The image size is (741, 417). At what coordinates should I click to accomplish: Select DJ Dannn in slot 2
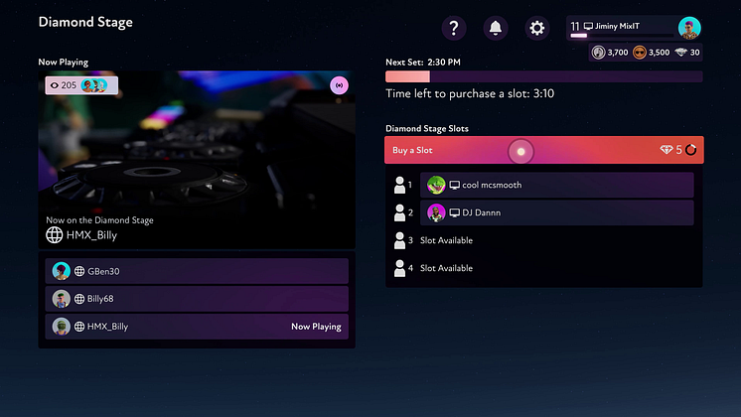tap(556, 212)
